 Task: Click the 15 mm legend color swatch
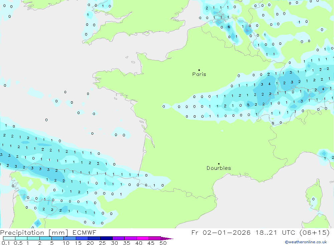(82, 238)
